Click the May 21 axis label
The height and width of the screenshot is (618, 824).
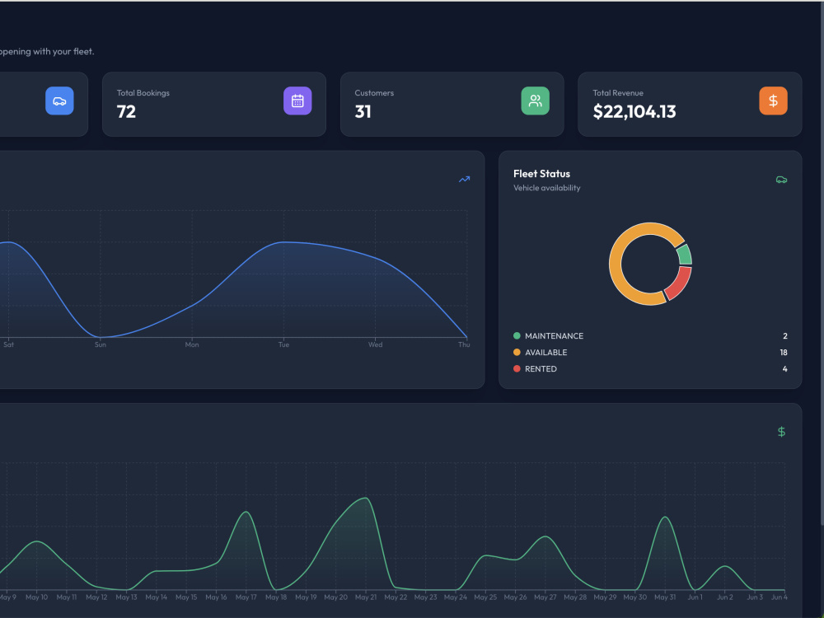point(366,597)
